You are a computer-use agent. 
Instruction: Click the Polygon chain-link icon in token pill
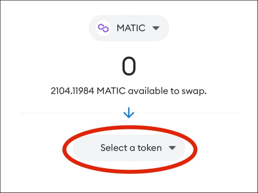click(x=103, y=28)
